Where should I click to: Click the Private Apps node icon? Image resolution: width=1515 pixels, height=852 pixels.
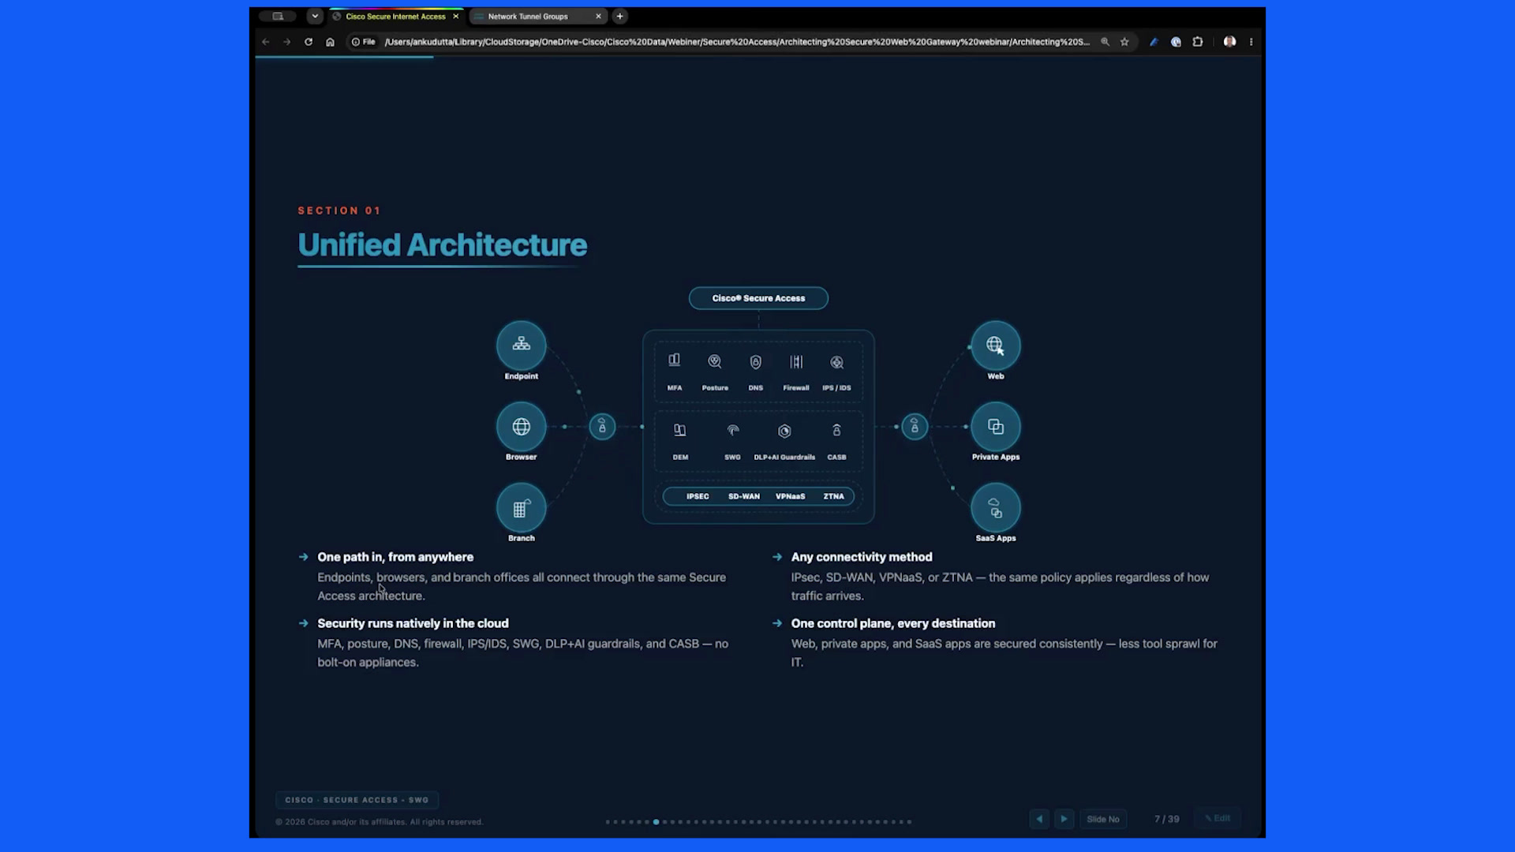pos(996,427)
